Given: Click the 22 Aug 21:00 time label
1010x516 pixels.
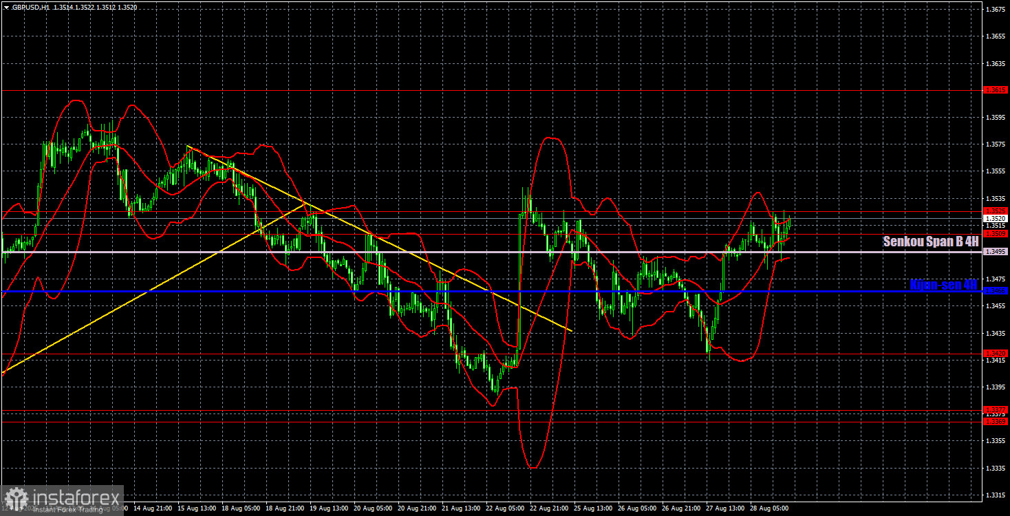Looking at the screenshot, I should [549, 508].
